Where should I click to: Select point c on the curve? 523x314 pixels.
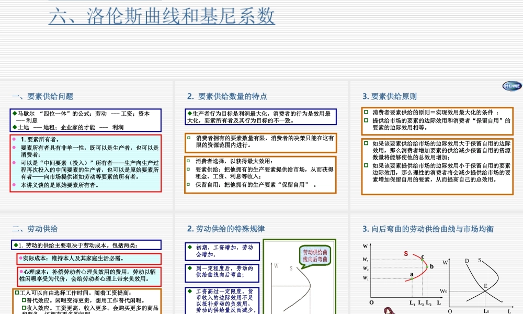pyautogui.click(x=422, y=260)
